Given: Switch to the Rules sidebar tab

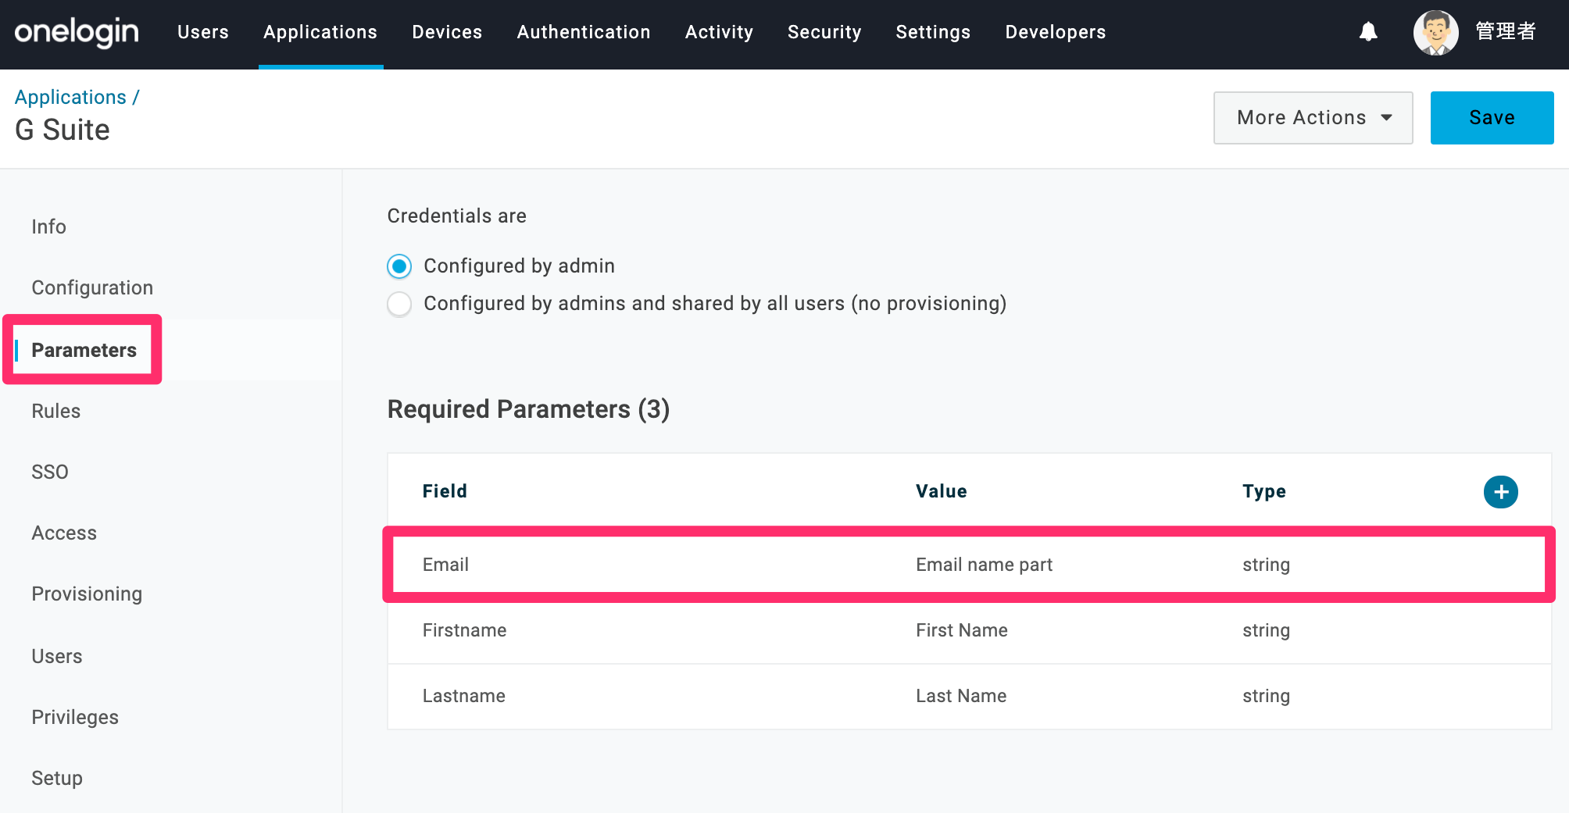Looking at the screenshot, I should [55, 411].
